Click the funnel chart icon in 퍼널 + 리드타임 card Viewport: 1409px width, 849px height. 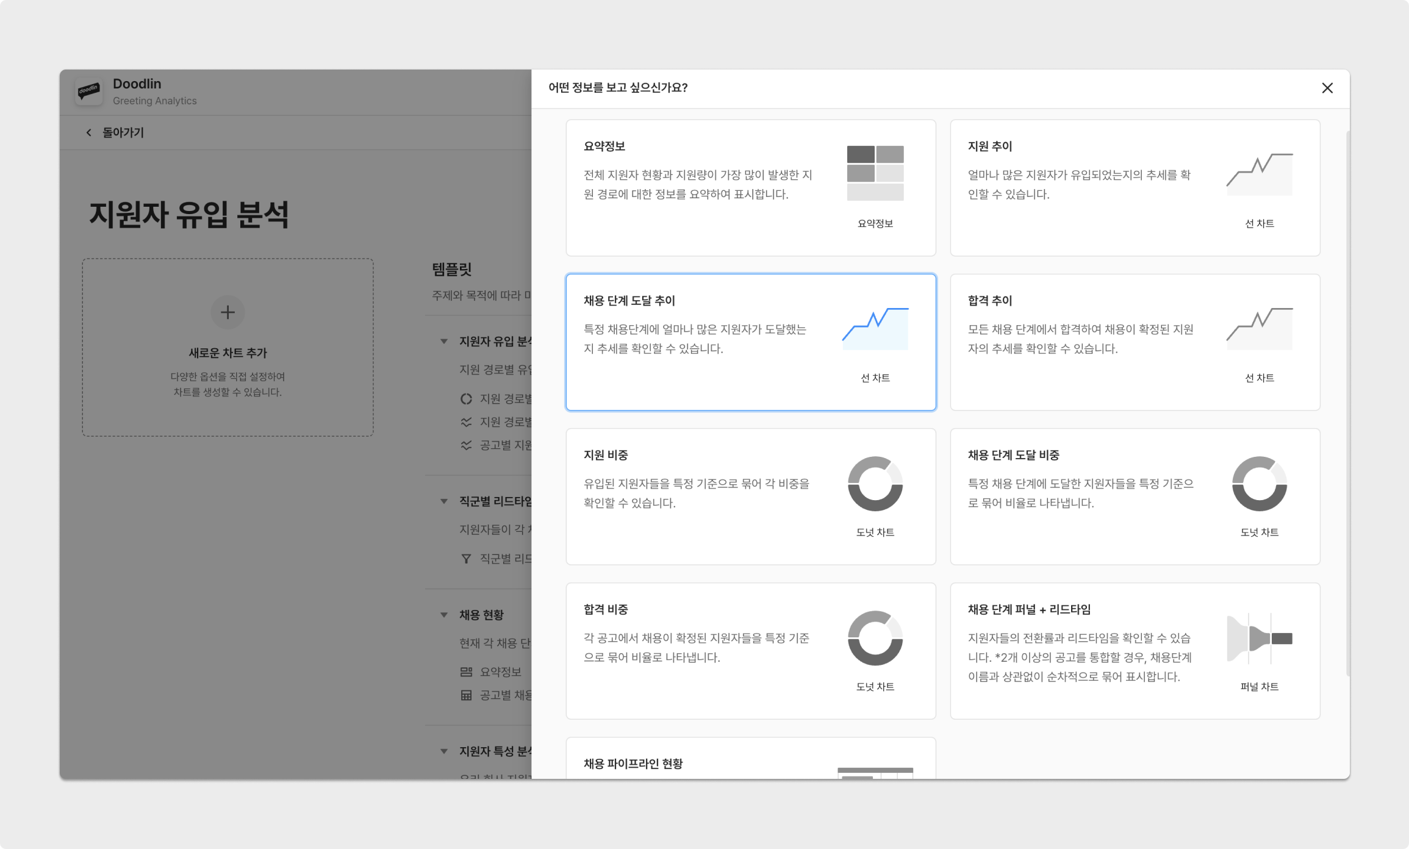click(x=1259, y=639)
